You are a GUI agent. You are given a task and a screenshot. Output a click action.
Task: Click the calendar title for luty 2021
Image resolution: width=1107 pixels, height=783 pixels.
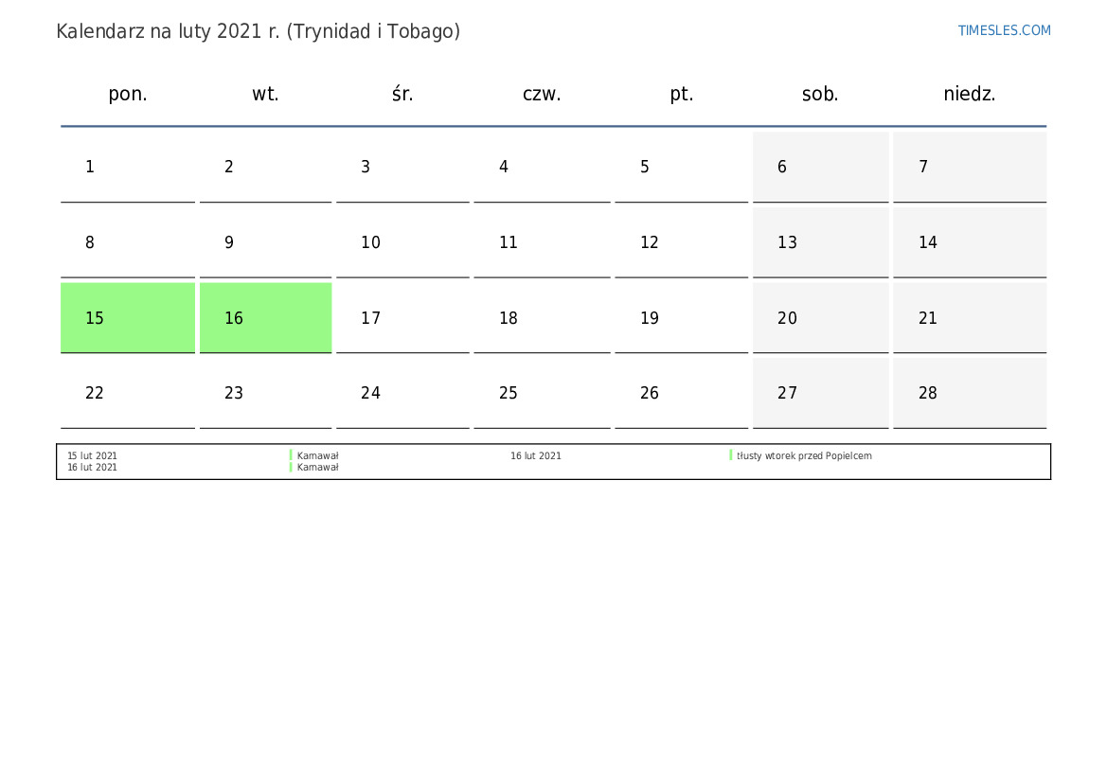click(259, 32)
